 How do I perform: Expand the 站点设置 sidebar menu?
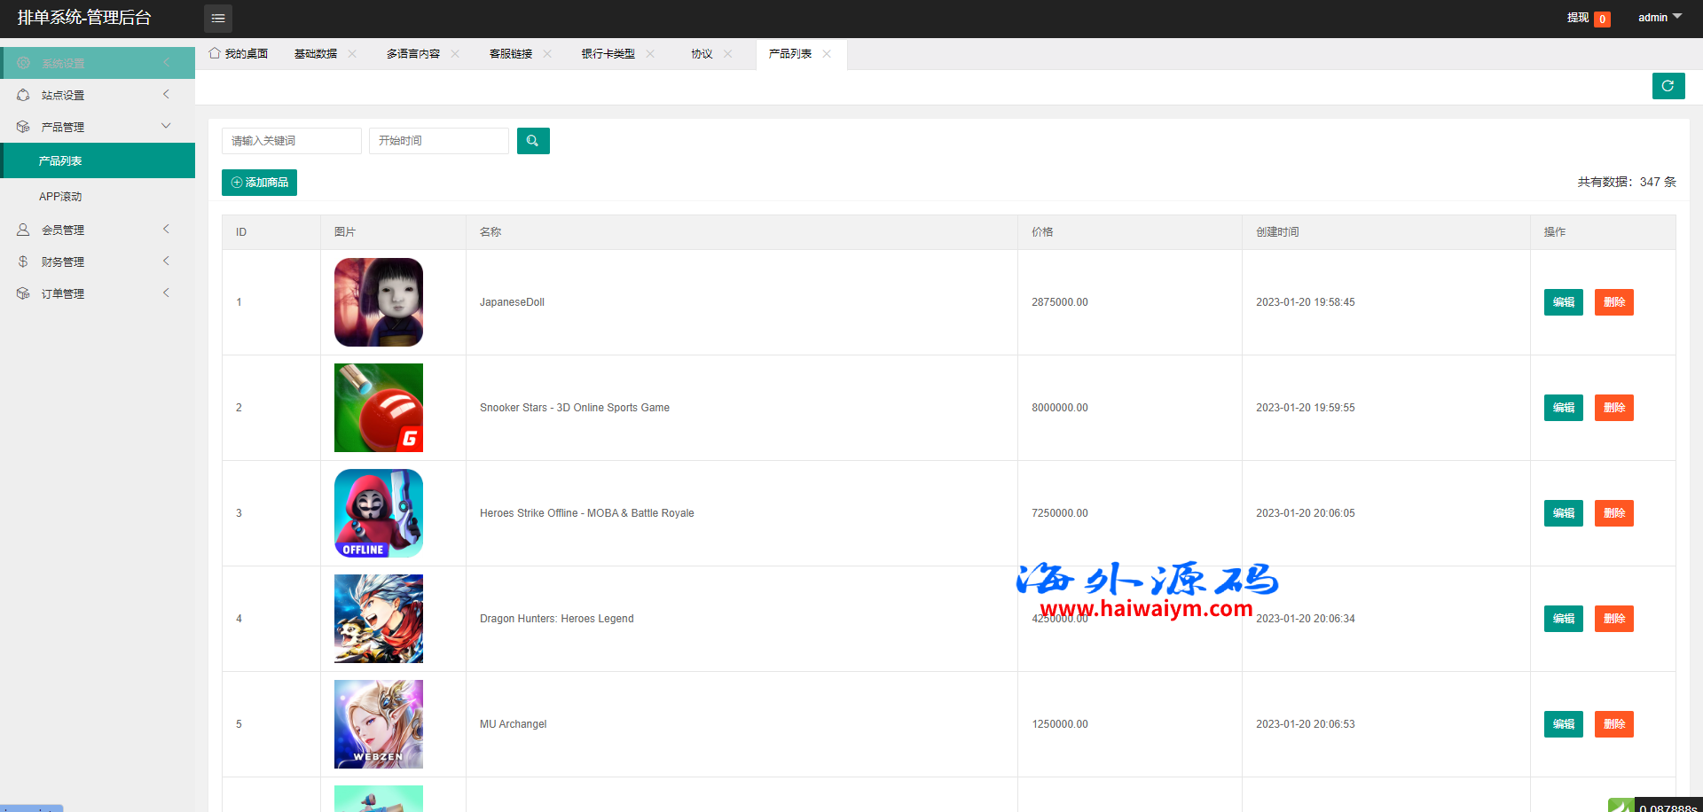(98, 95)
